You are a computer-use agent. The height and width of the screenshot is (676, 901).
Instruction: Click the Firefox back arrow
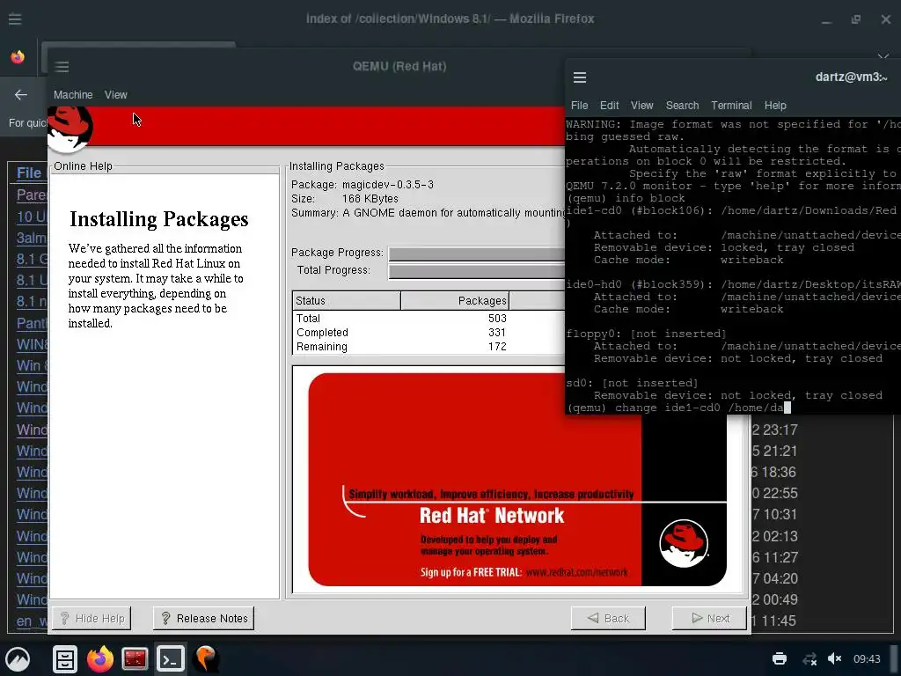coord(21,95)
